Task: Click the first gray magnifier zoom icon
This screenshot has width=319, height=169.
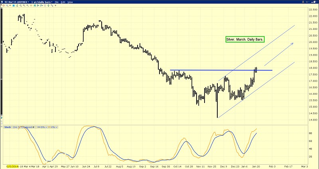Action: point(24,6)
